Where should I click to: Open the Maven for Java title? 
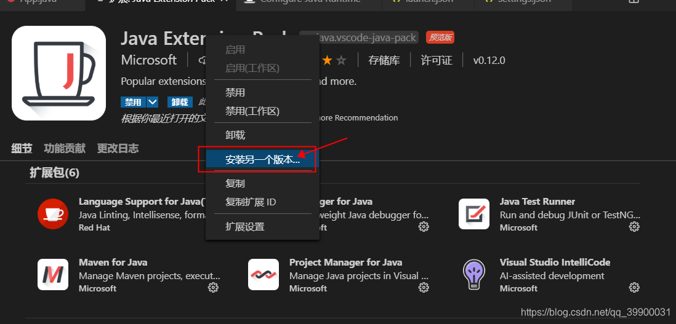click(113, 262)
